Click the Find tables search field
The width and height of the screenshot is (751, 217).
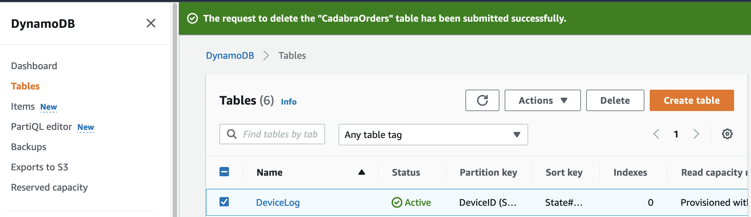pos(280,134)
